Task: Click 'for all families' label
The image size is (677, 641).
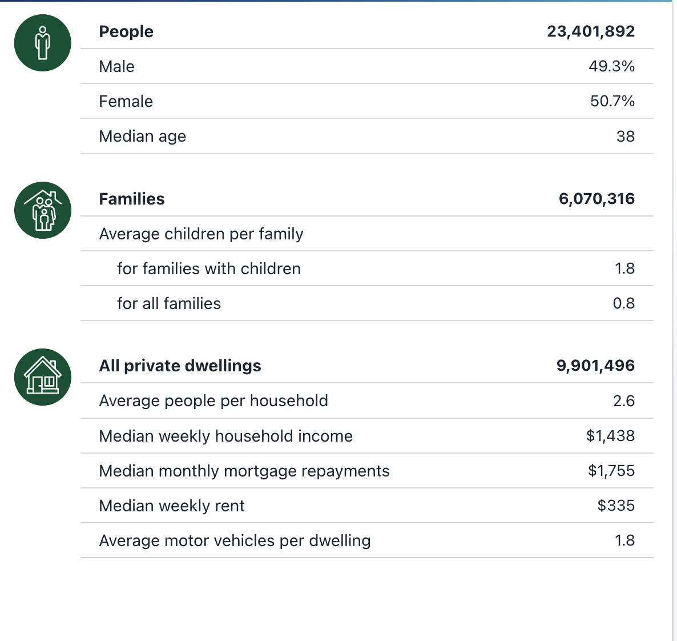Action: [169, 303]
